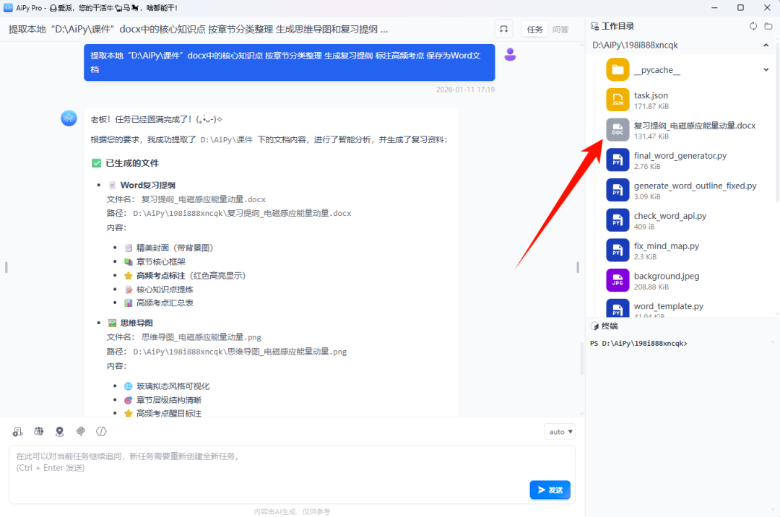This screenshot has width=780, height=517.
Task: Click the share/flow icon beside the task title
Action: pos(503,30)
